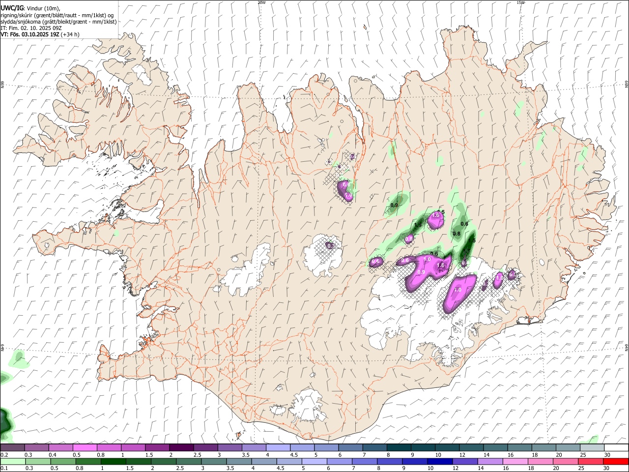Select the top-row legend swatch between 0.5 and 0.8
629x472 pixels.
pyautogui.click(x=85, y=448)
